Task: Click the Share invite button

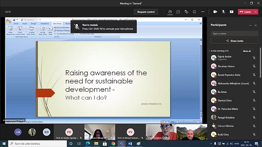Action: coord(235,41)
